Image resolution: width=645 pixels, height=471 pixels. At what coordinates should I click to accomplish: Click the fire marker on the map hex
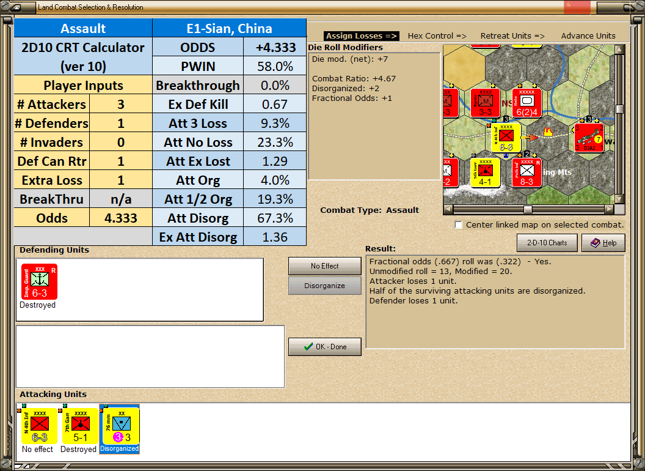click(x=548, y=132)
